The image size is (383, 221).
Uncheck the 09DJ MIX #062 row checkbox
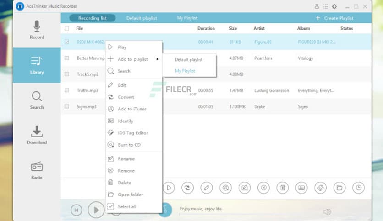point(67,42)
